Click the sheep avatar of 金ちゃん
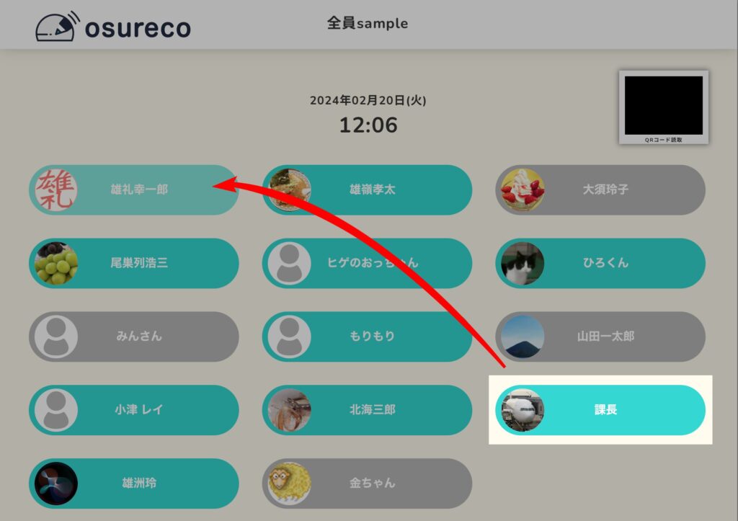 290,484
